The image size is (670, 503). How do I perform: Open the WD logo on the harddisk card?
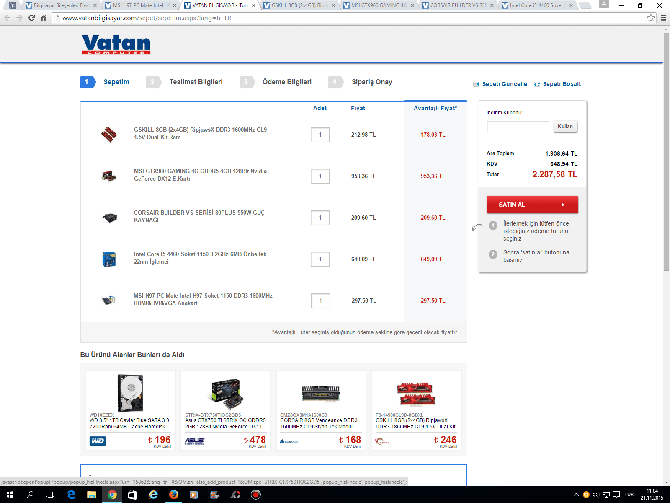tap(98, 441)
